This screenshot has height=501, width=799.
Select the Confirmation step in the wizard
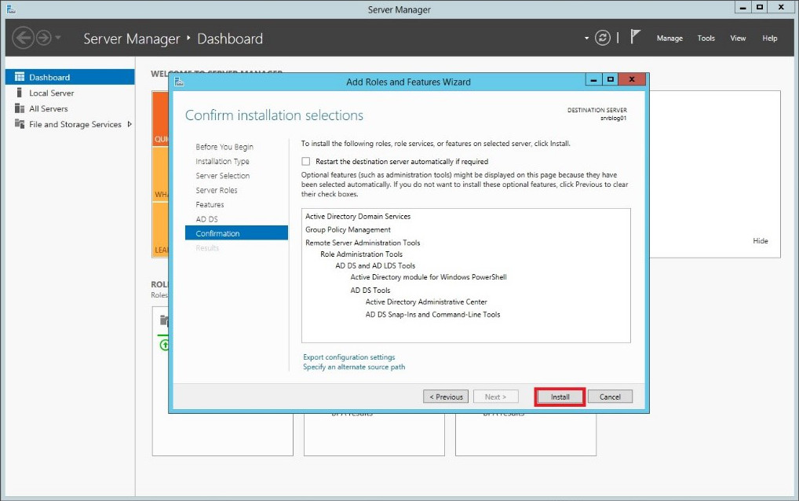[236, 233]
